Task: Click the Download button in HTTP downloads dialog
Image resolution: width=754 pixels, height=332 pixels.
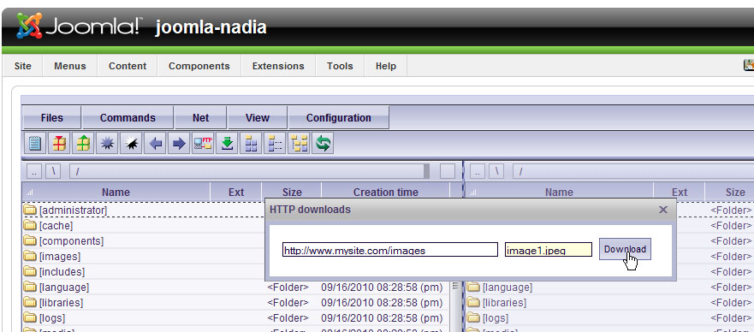Action: [625, 249]
